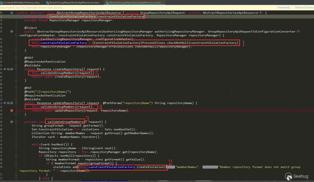The image size is (314, 182).
Task: Click implemented-class gutter icon beside AbstractGroupRepositoriesApiResource declaration
Action: click(x=12, y=13)
